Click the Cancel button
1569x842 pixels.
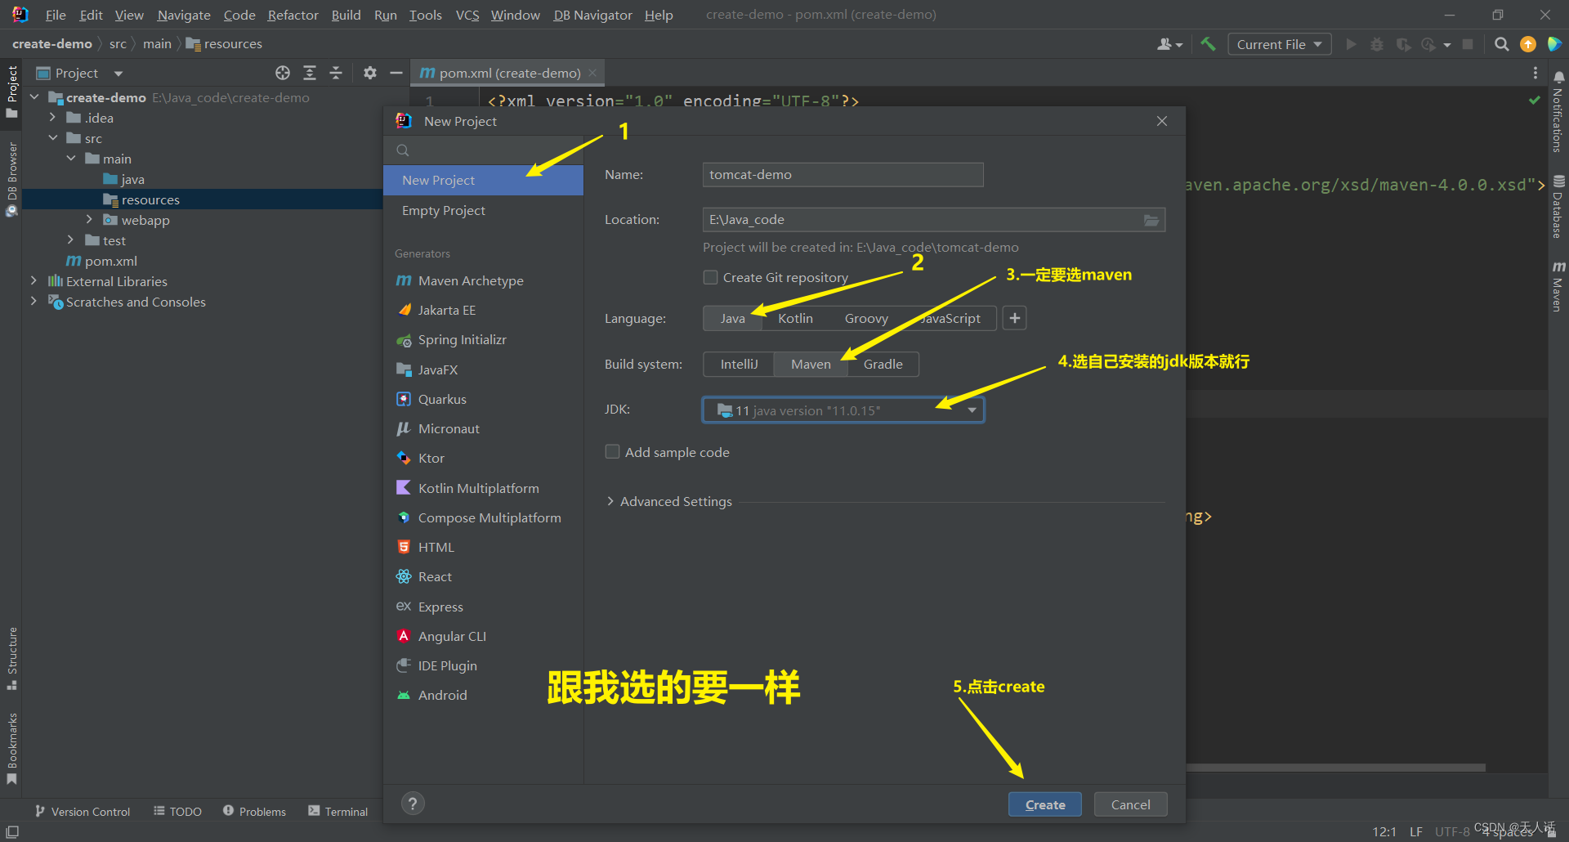click(1129, 804)
